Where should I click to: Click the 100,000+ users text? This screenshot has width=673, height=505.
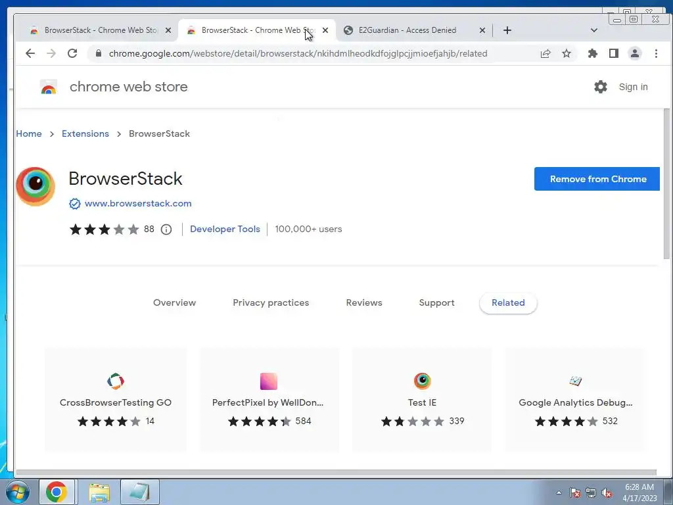pos(309,229)
